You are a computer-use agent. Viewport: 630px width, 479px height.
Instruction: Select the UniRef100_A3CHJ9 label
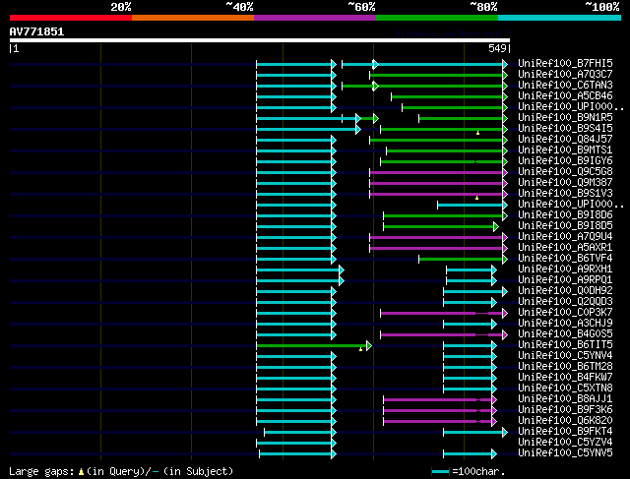[x=565, y=324]
